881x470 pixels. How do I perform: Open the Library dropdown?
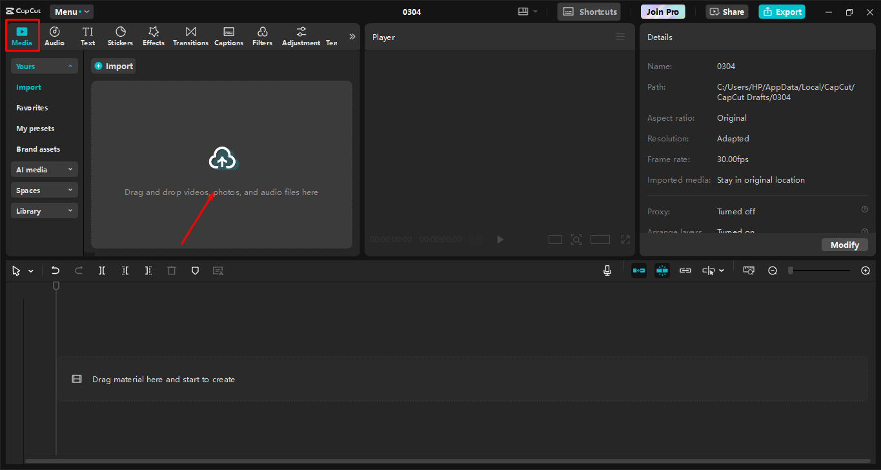44,210
